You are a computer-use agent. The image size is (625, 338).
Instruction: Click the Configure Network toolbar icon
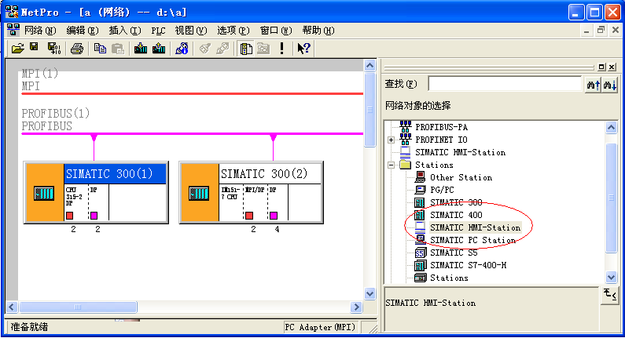point(182,49)
